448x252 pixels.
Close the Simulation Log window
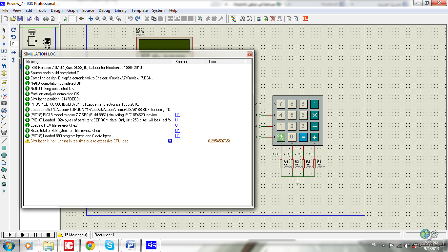(250, 54)
